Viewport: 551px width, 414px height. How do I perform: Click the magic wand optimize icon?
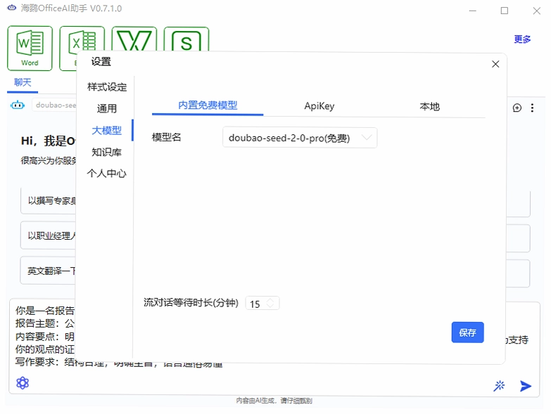[x=499, y=386]
